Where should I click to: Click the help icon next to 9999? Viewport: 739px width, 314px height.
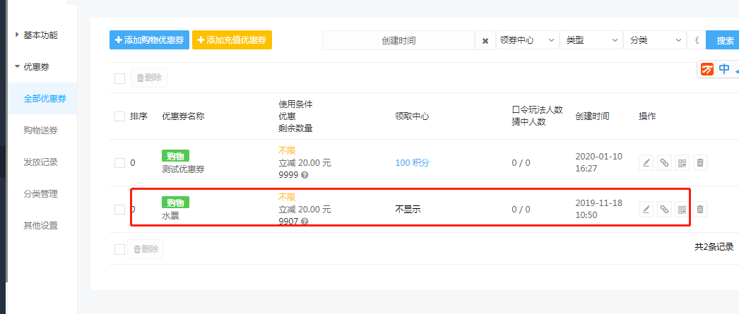click(305, 175)
